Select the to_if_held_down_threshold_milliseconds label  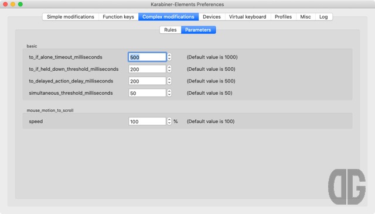(74, 69)
